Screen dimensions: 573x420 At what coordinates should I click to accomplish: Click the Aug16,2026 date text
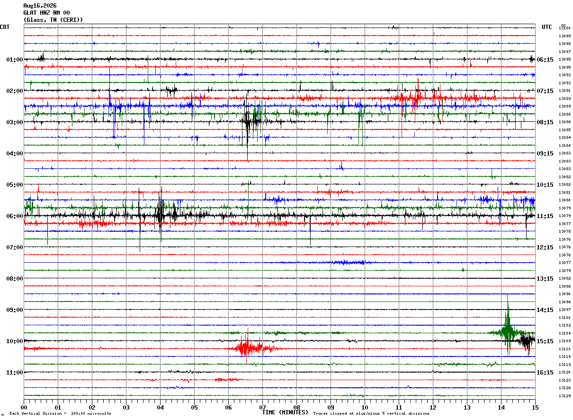coord(40,6)
